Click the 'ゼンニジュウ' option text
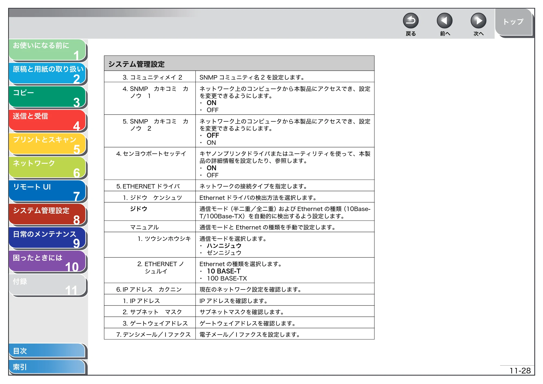This screenshot has height=384, width=543. [224, 253]
